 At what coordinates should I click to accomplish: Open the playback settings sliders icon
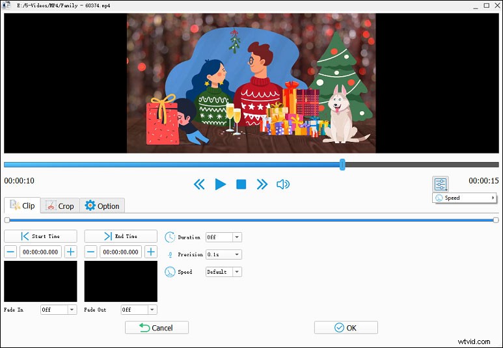pos(441,184)
